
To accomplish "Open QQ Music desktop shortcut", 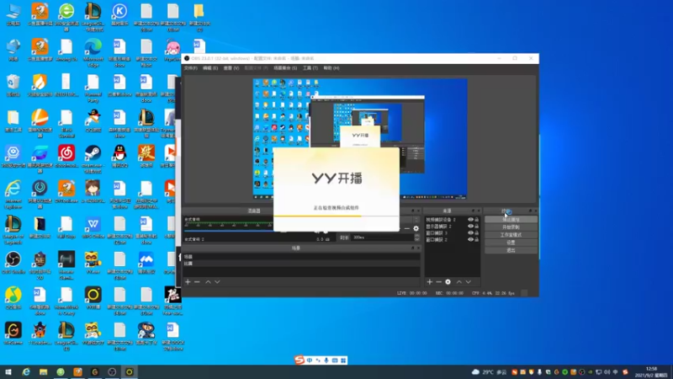I will tap(13, 298).
